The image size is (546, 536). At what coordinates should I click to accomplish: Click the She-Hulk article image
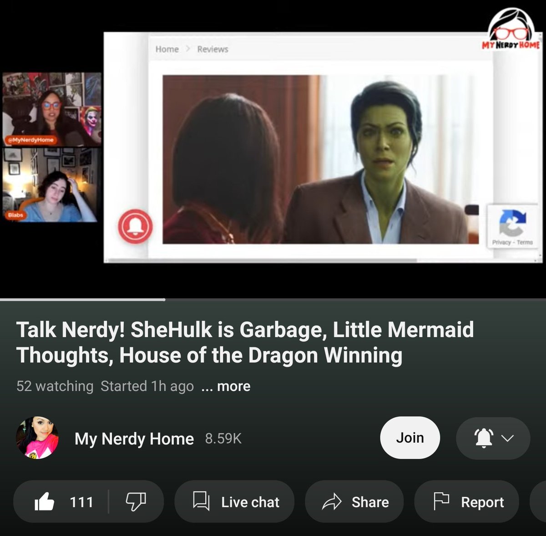click(x=320, y=159)
